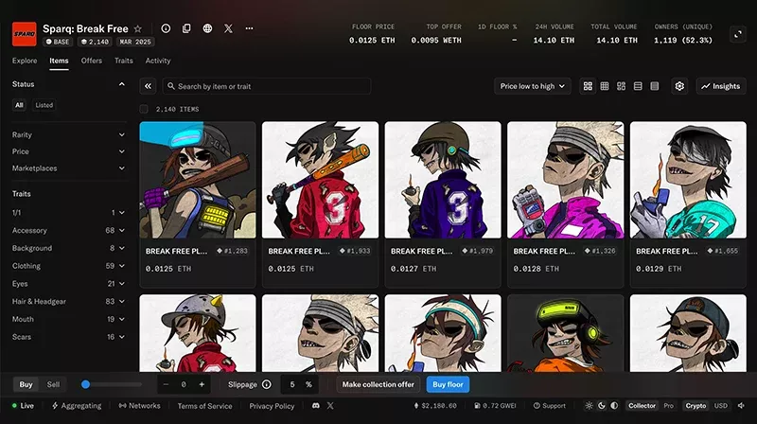Viewport: 757px width, 424px height.
Task: Open the Discord icon in the footer
Action: tap(315, 406)
